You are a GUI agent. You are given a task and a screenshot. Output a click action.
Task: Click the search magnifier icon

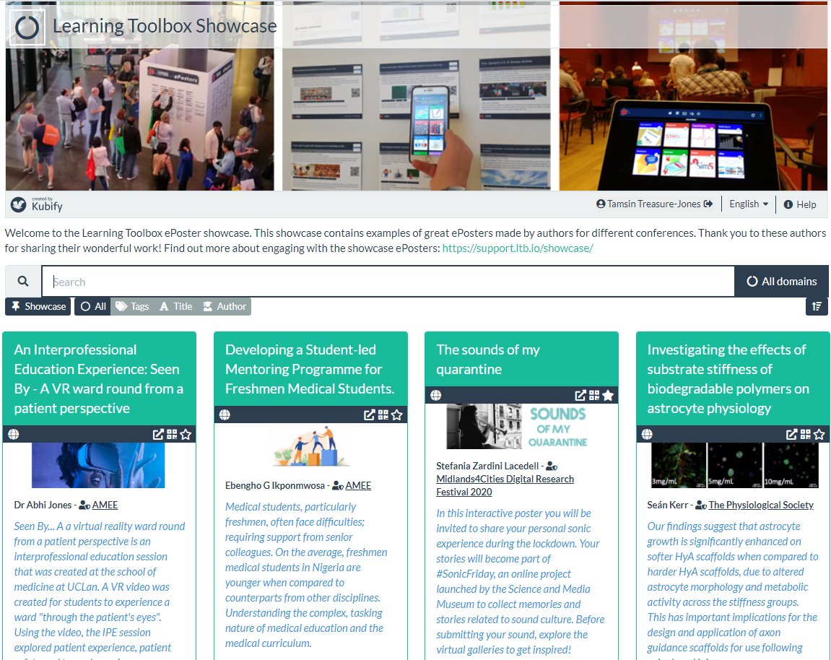coord(22,281)
